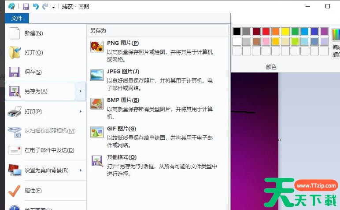Pick the red color swatch

click(266, 32)
